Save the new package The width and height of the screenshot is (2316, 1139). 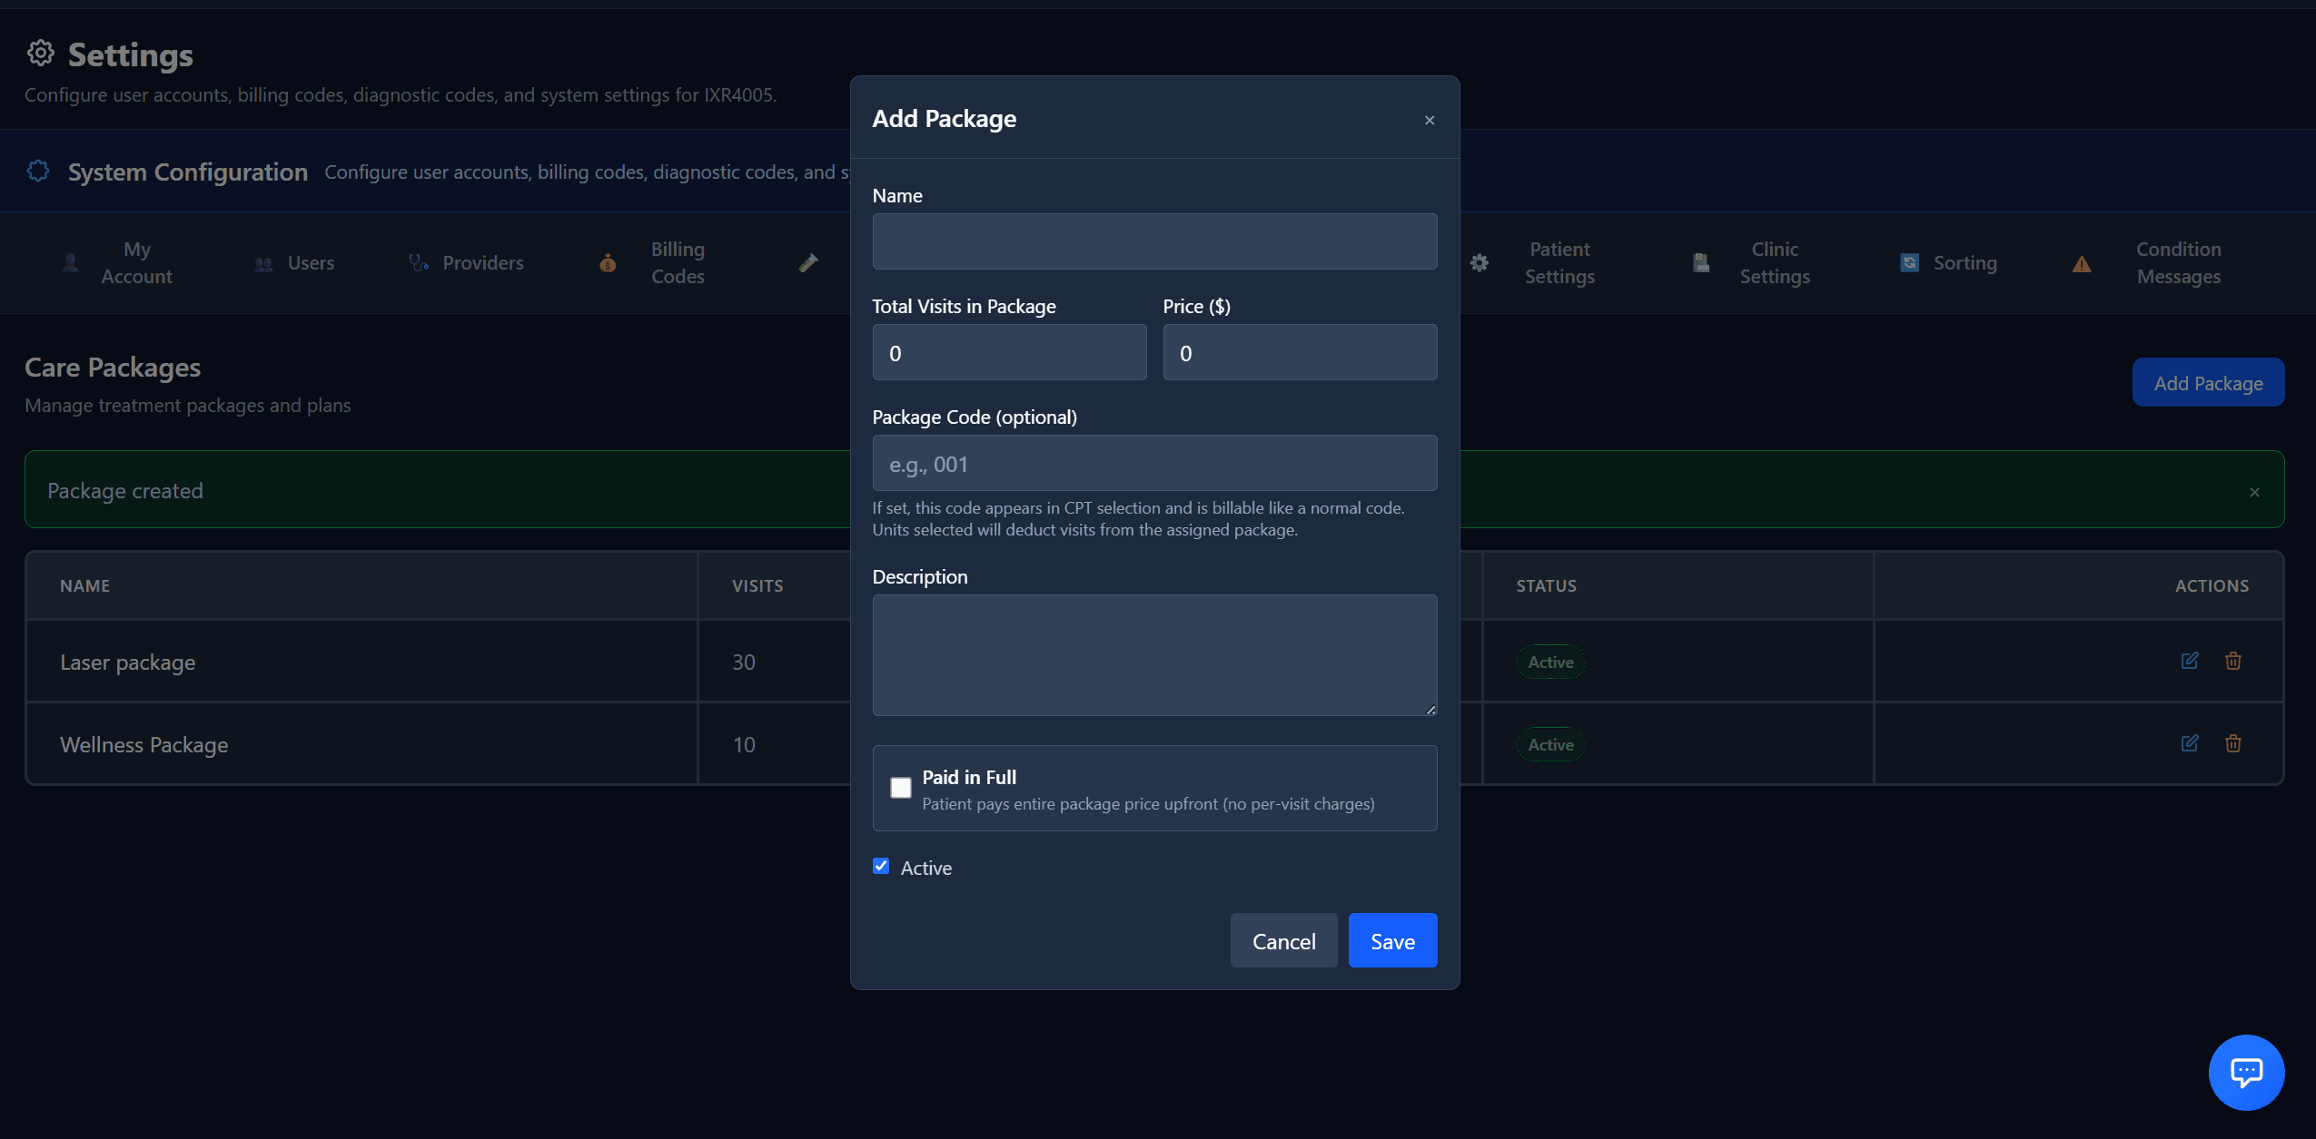(x=1392, y=940)
